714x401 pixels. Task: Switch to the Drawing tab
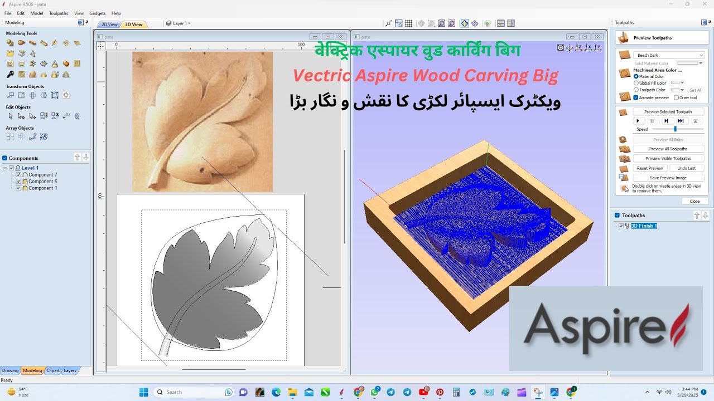(x=10, y=370)
